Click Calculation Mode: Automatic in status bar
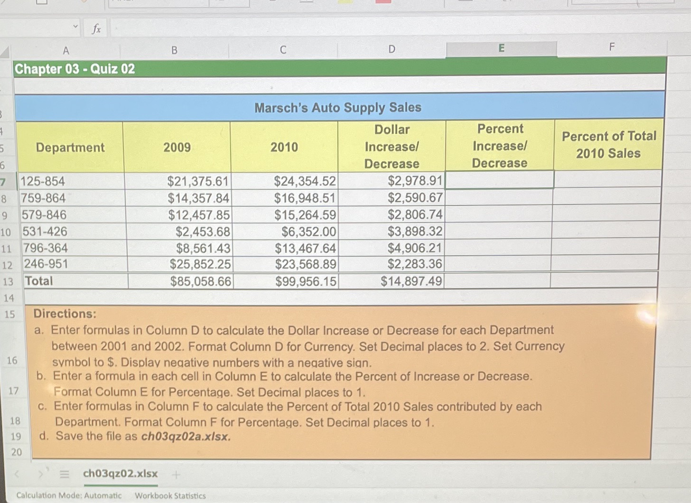Viewport: 691px width, 503px height. pyautogui.click(x=69, y=495)
